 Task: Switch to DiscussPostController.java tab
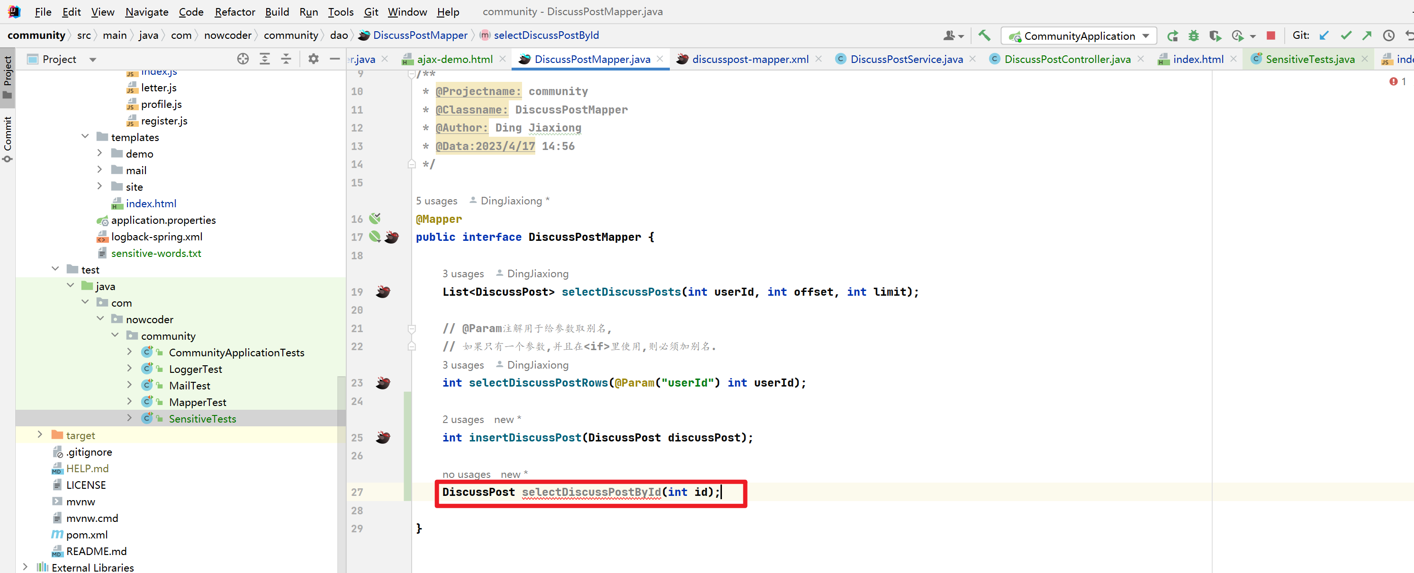(1067, 59)
